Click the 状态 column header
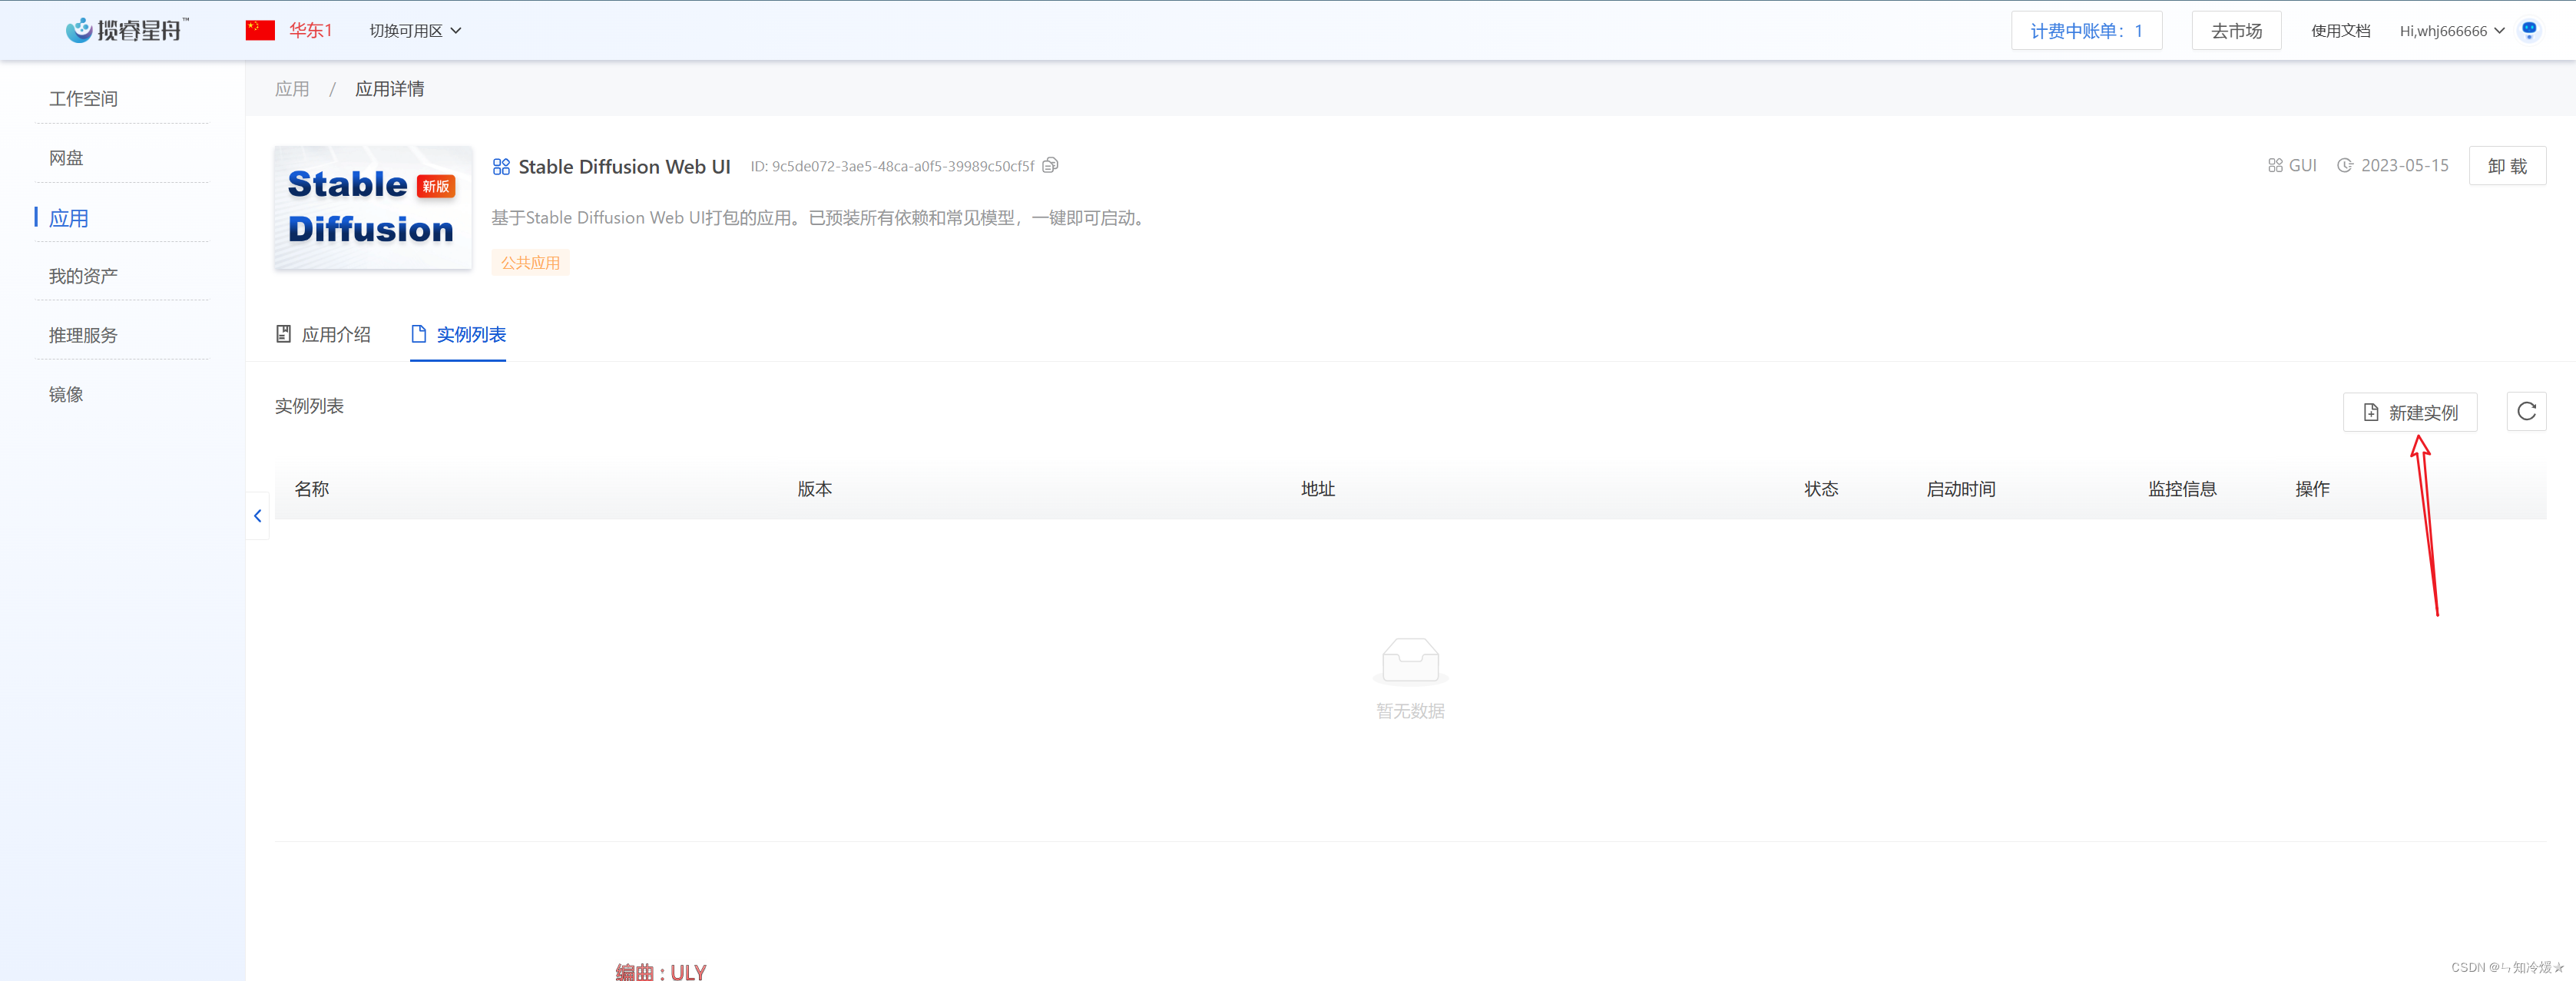The height and width of the screenshot is (981, 2576). [1821, 488]
